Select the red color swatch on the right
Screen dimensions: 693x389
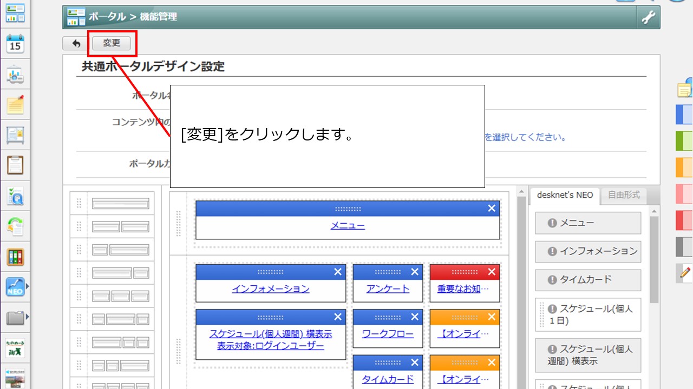tap(684, 221)
